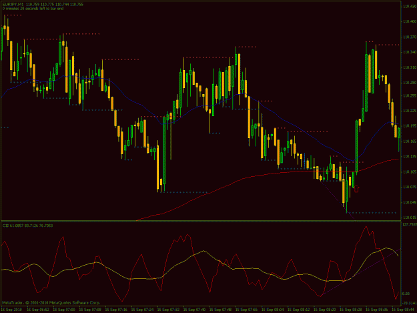Viewport: 417px width, 313px height.
Task: Select the 15 Sep 08:44 time label
Action: tap(402, 310)
